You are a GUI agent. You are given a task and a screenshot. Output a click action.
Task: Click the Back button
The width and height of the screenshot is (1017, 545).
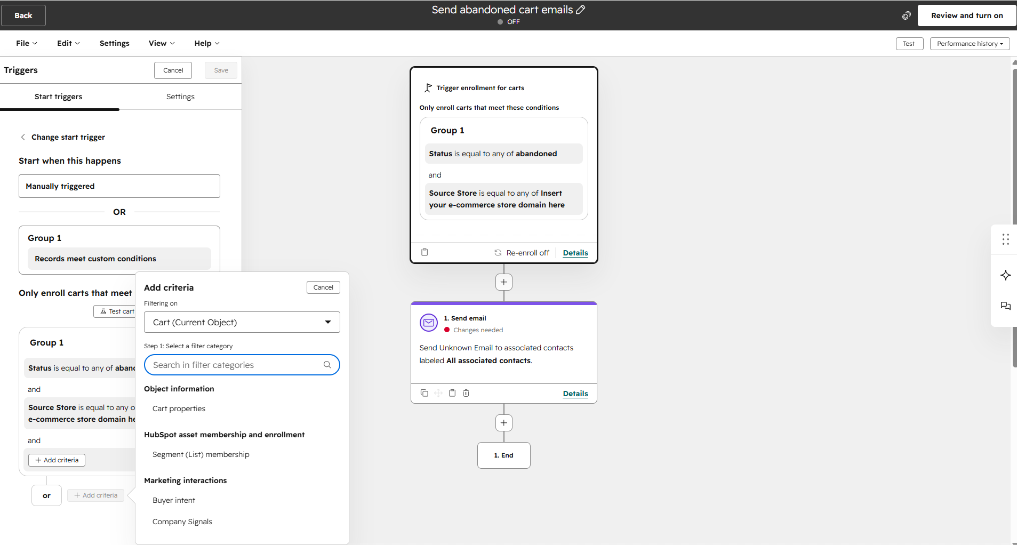[23, 15]
